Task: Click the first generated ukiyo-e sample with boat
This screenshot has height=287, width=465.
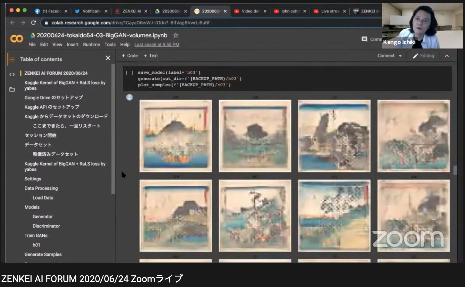Action: (x=176, y=136)
